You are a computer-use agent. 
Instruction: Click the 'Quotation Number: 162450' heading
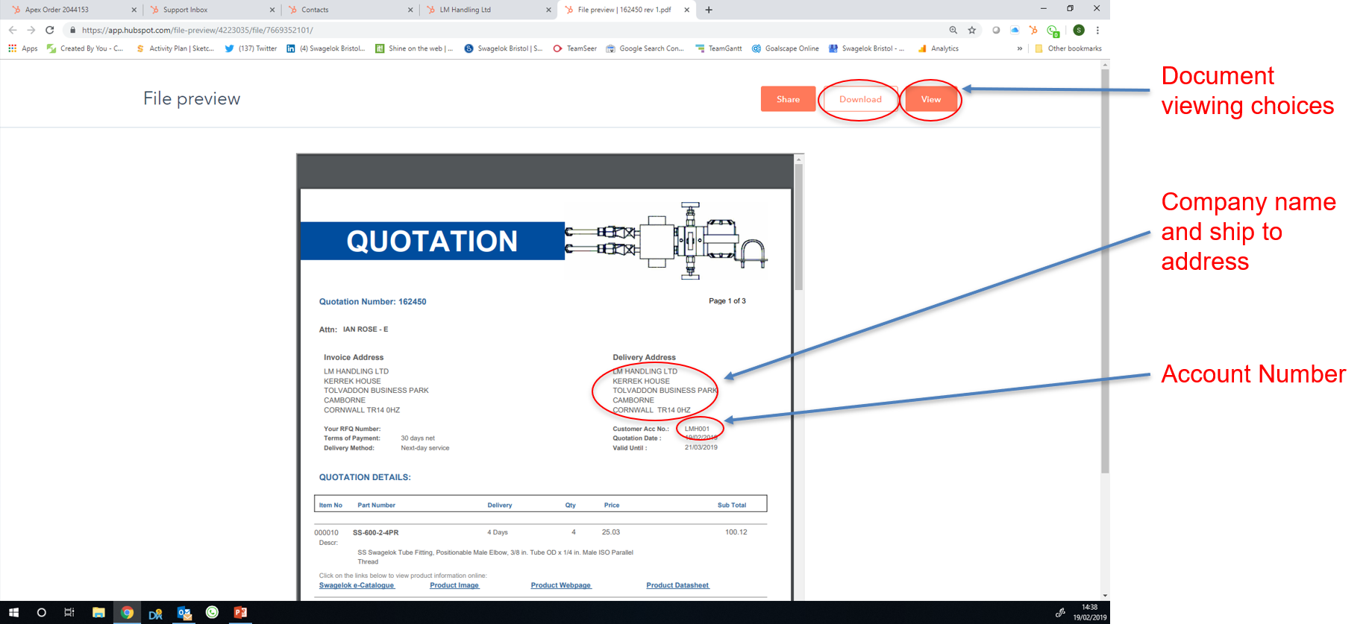pos(372,302)
